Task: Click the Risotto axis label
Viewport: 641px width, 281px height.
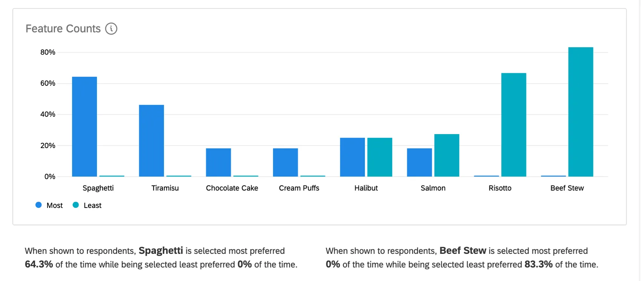Action: click(x=500, y=188)
